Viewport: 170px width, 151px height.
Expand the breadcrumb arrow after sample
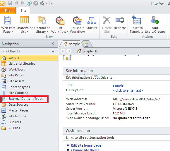pyautogui.click(x=96, y=51)
